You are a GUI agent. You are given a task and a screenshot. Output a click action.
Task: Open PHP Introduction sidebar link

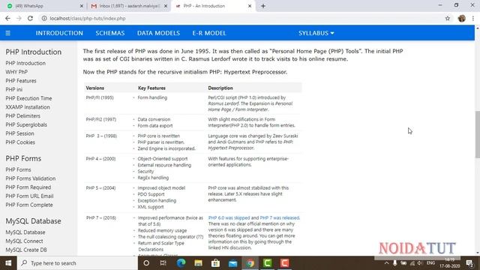(x=25, y=63)
